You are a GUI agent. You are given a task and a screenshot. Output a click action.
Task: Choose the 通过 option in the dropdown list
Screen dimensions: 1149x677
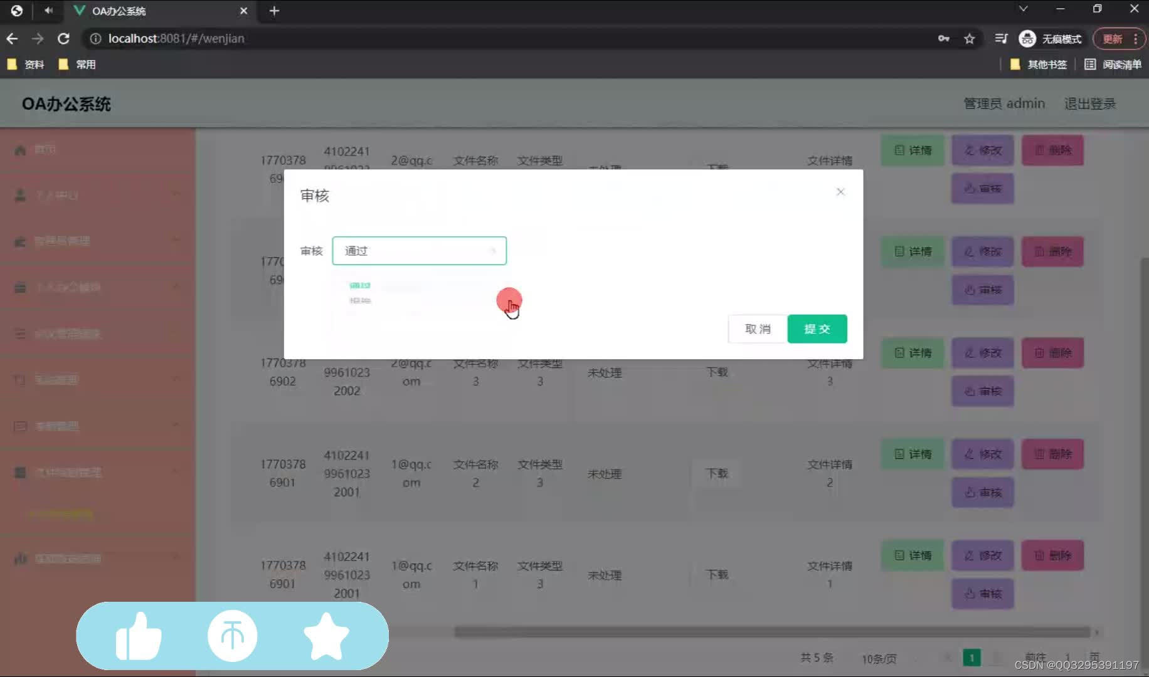point(360,285)
